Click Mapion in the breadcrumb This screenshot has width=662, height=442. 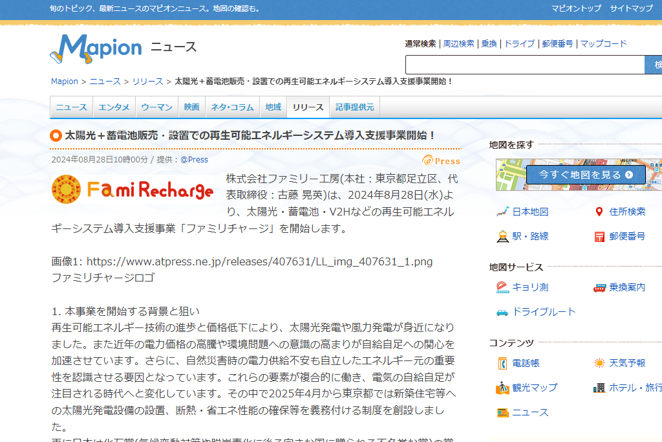pos(65,82)
